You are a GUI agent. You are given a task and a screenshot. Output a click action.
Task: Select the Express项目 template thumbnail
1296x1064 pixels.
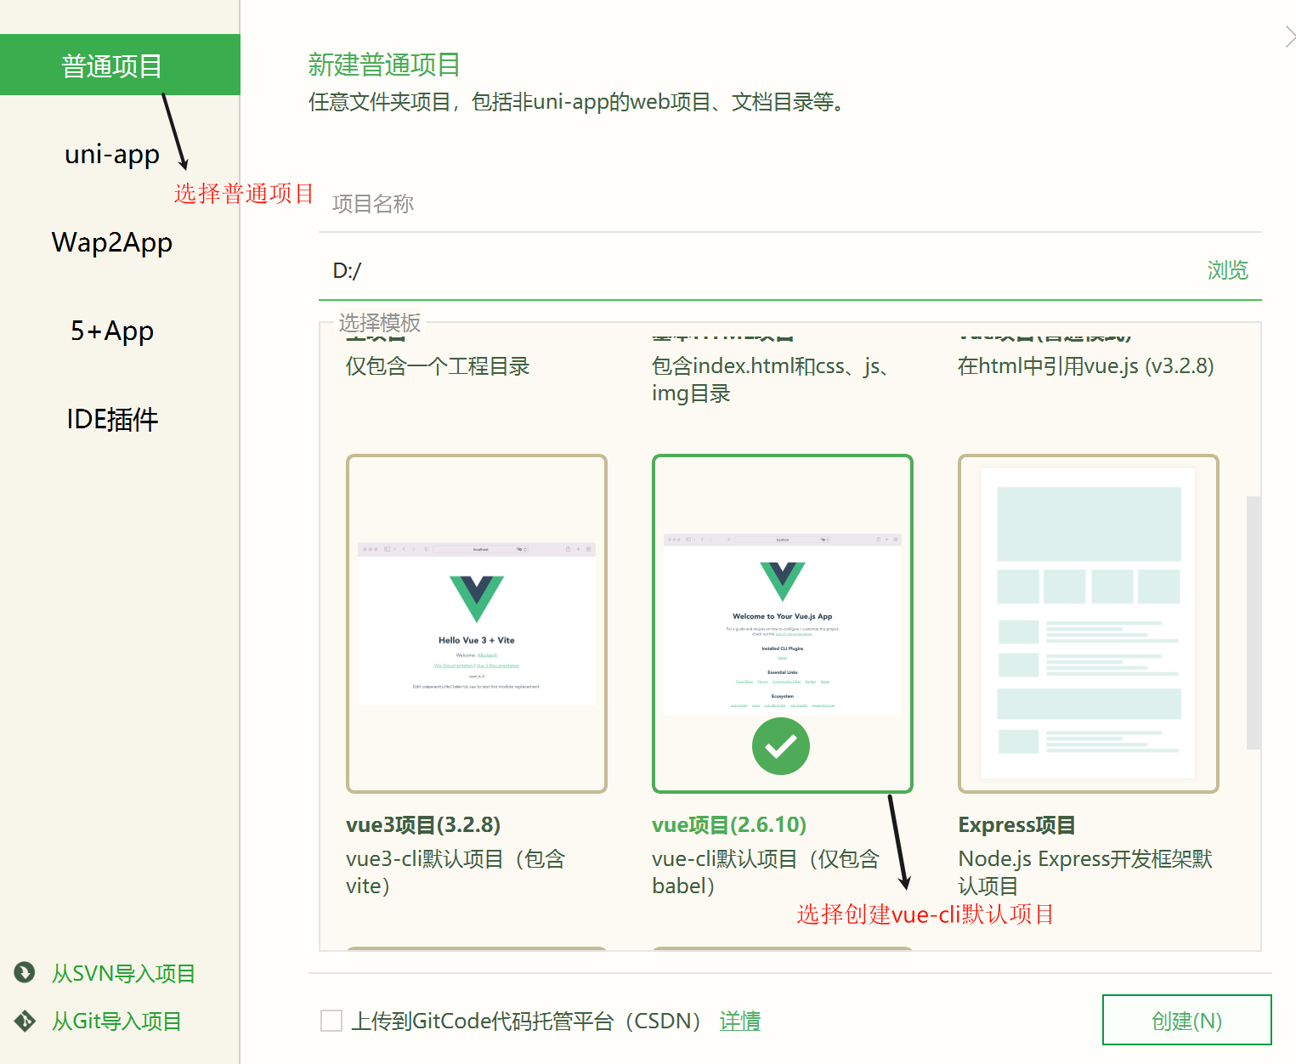point(1089,624)
